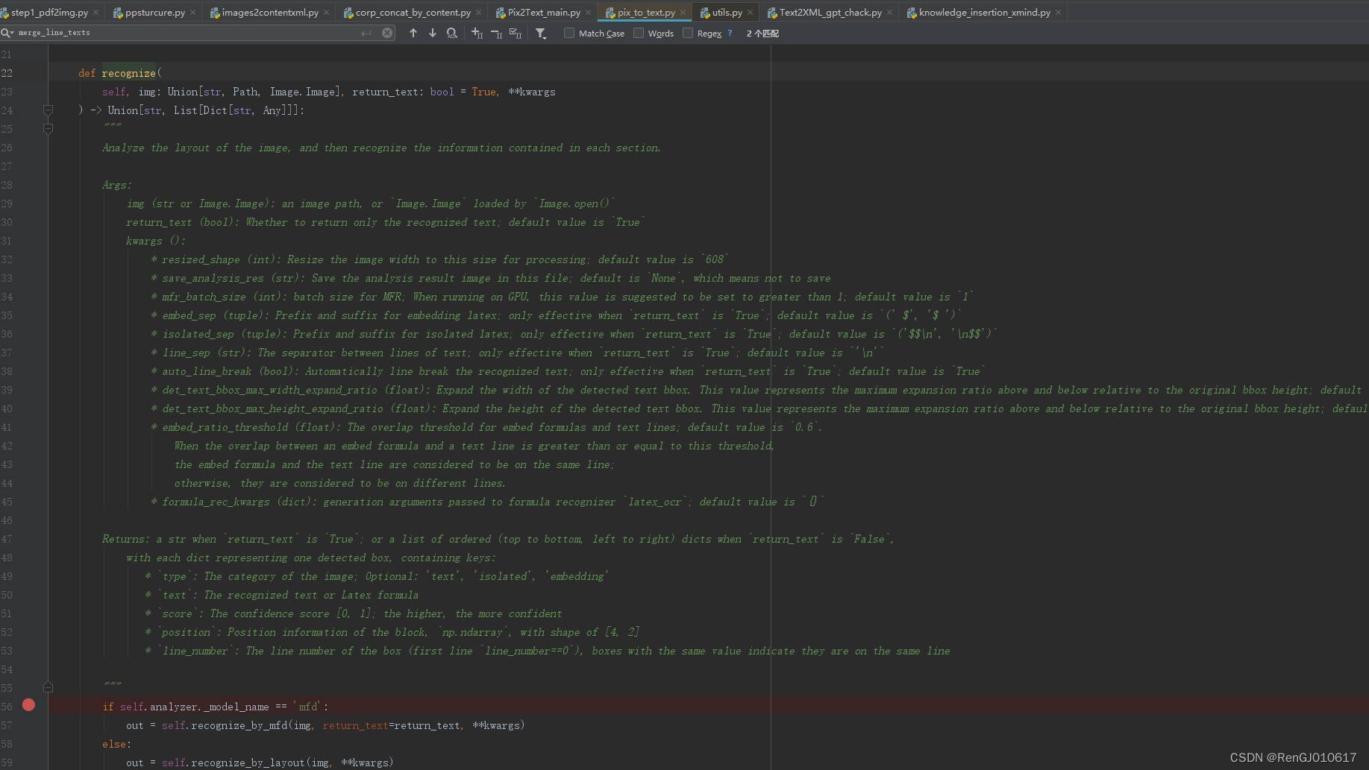Unselect occurrence using the minus cursor icon

coord(496,33)
